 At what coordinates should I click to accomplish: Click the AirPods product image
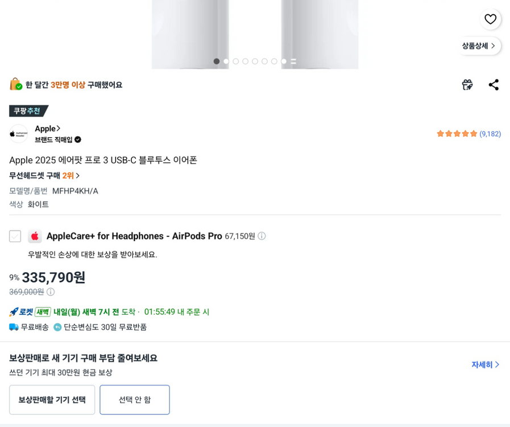255,28
